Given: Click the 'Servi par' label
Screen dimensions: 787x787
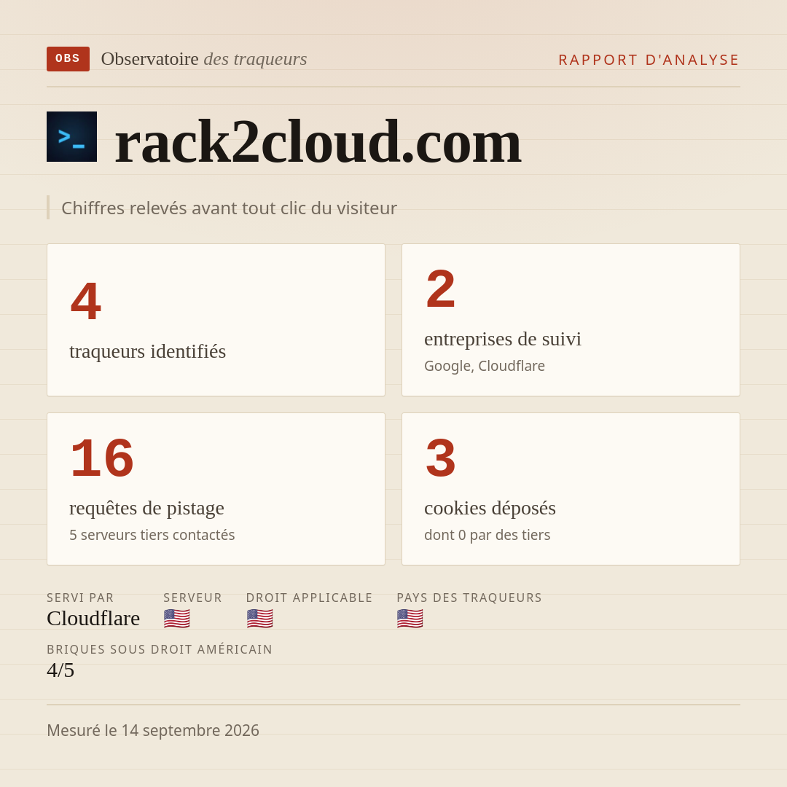Looking at the screenshot, I should coord(80,598).
